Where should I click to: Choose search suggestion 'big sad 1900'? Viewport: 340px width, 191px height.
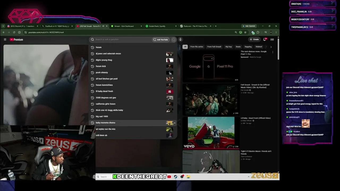pyautogui.click(x=133, y=116)
